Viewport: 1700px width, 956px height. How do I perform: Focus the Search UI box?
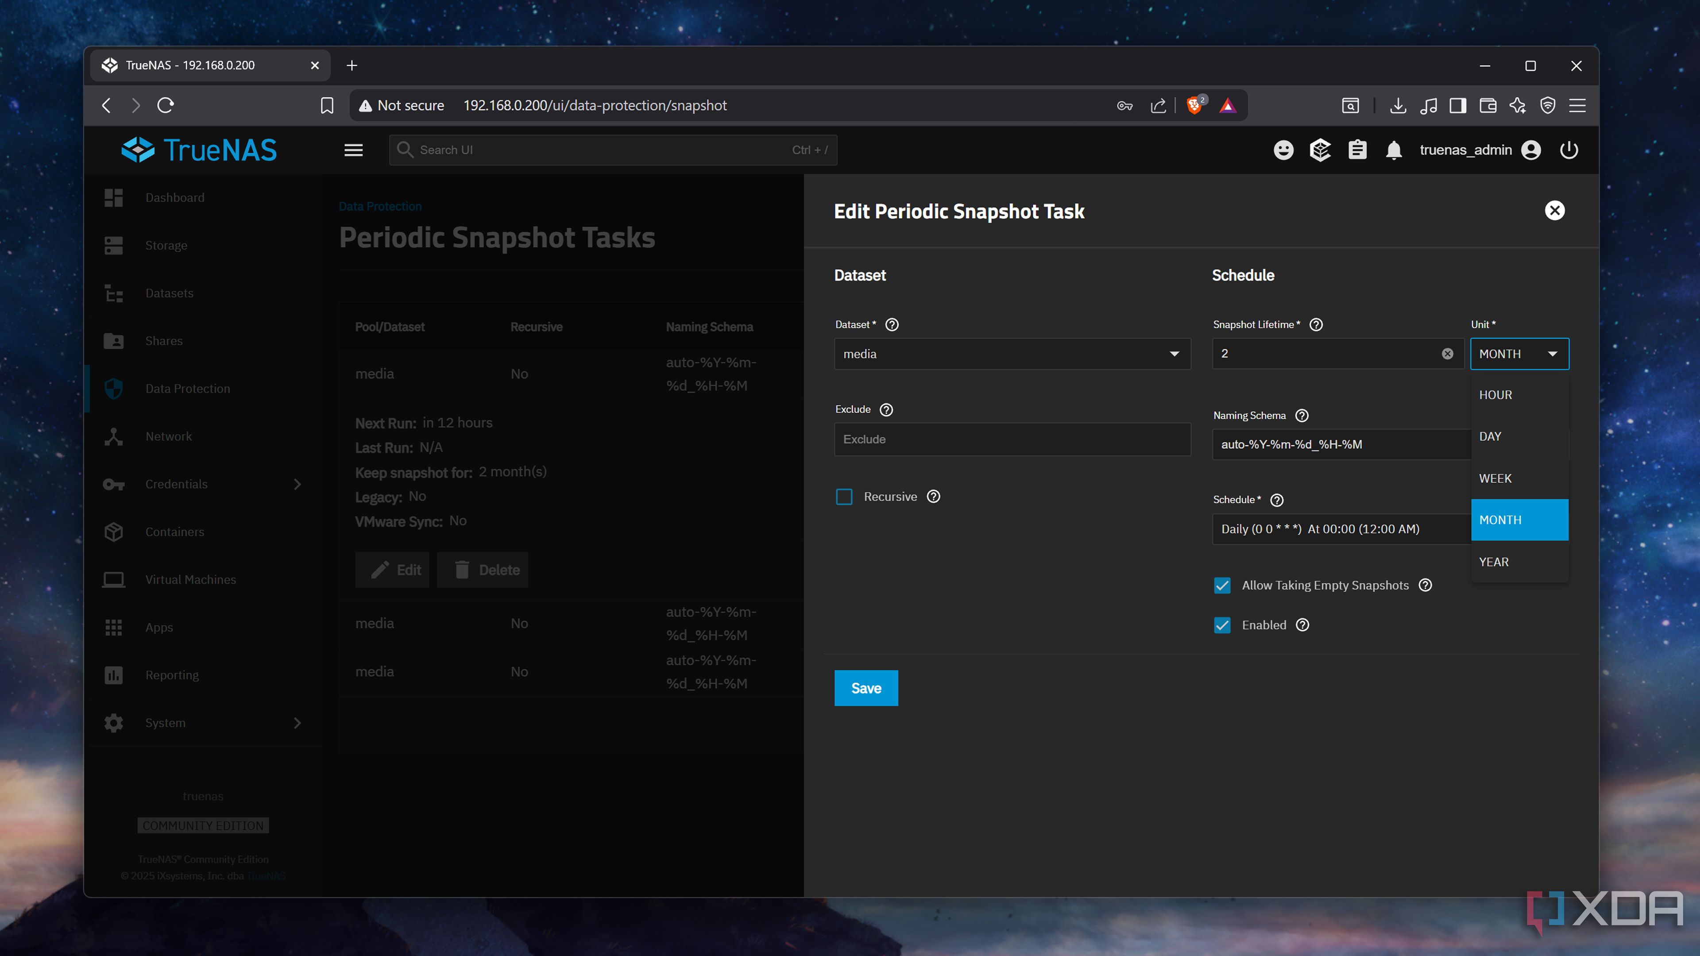point(613,150)
